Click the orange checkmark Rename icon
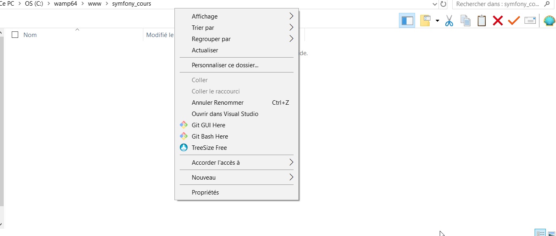Image resolution: width=556 pixels, height=236 pixels. 514,21
